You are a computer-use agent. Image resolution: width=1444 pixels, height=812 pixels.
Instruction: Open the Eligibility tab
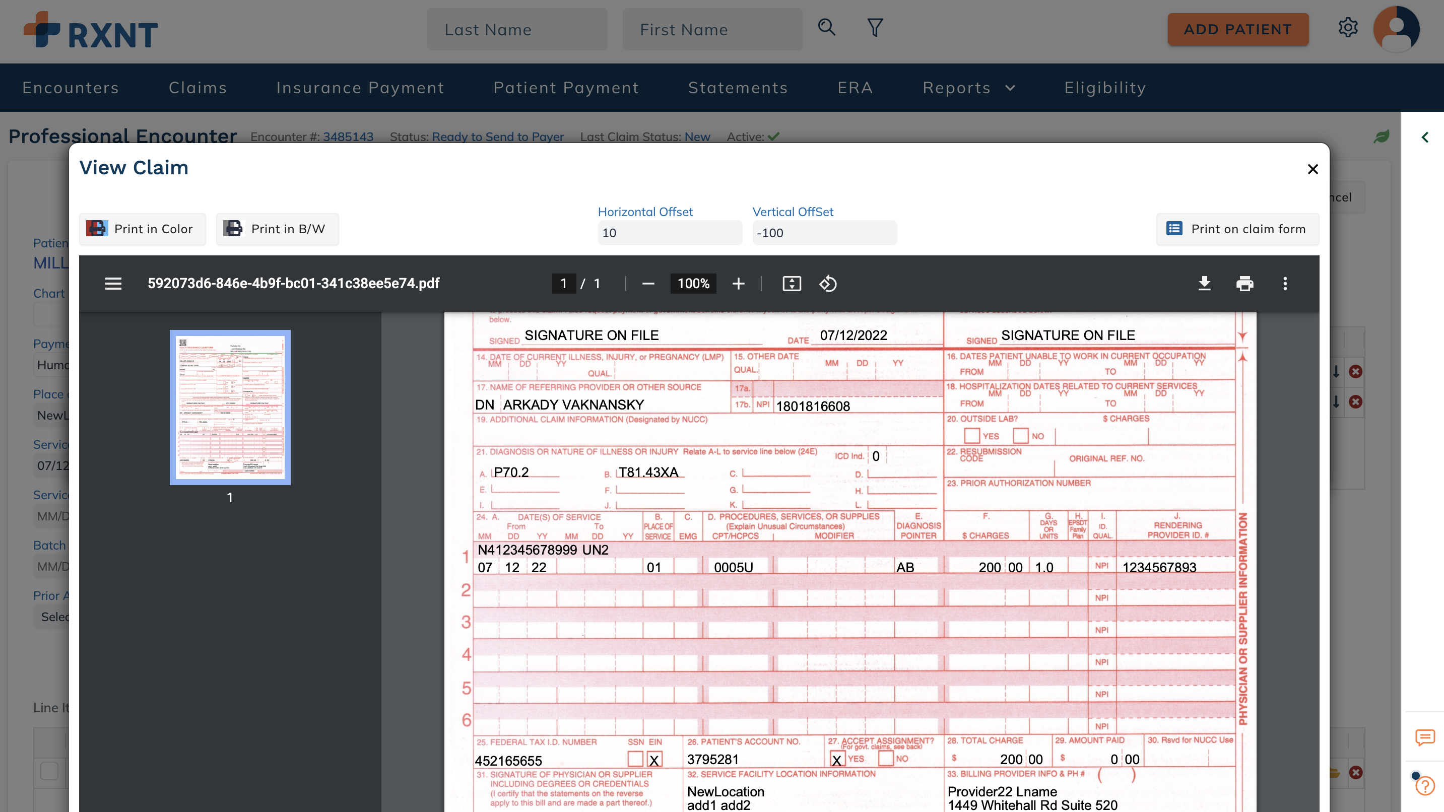pyautogui.click(x=1105, y=88)
